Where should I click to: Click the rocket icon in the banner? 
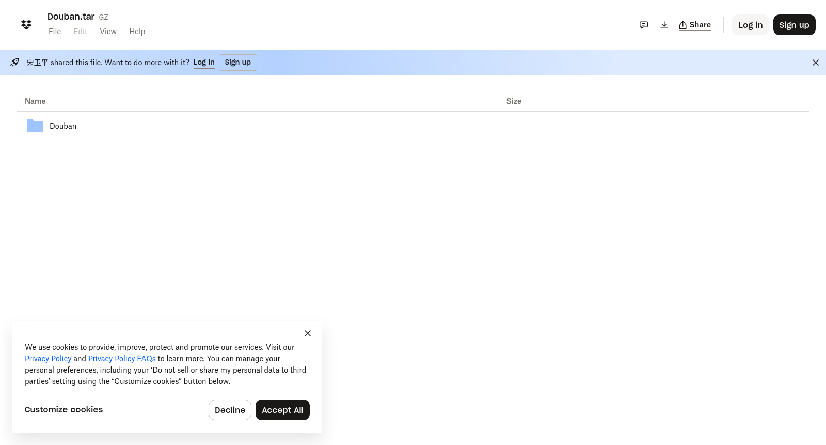tap(14, 62)
